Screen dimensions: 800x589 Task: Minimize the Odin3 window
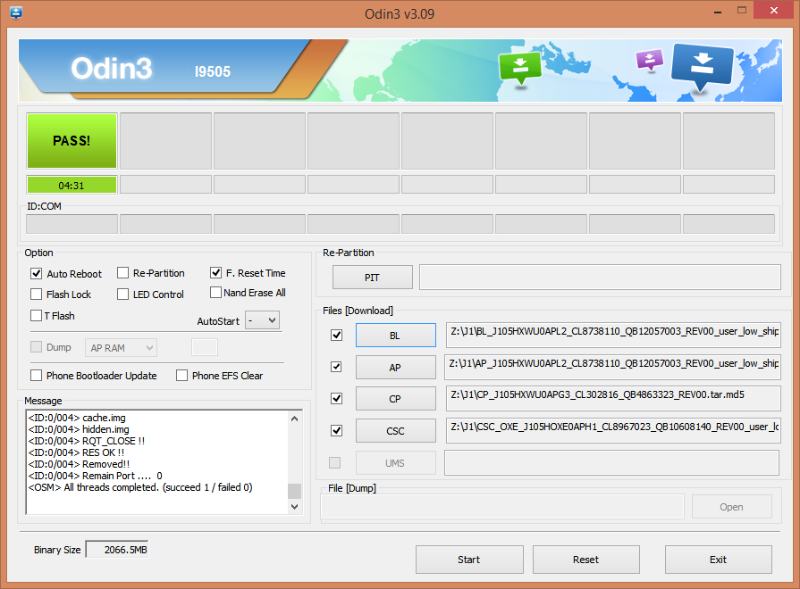718,12
